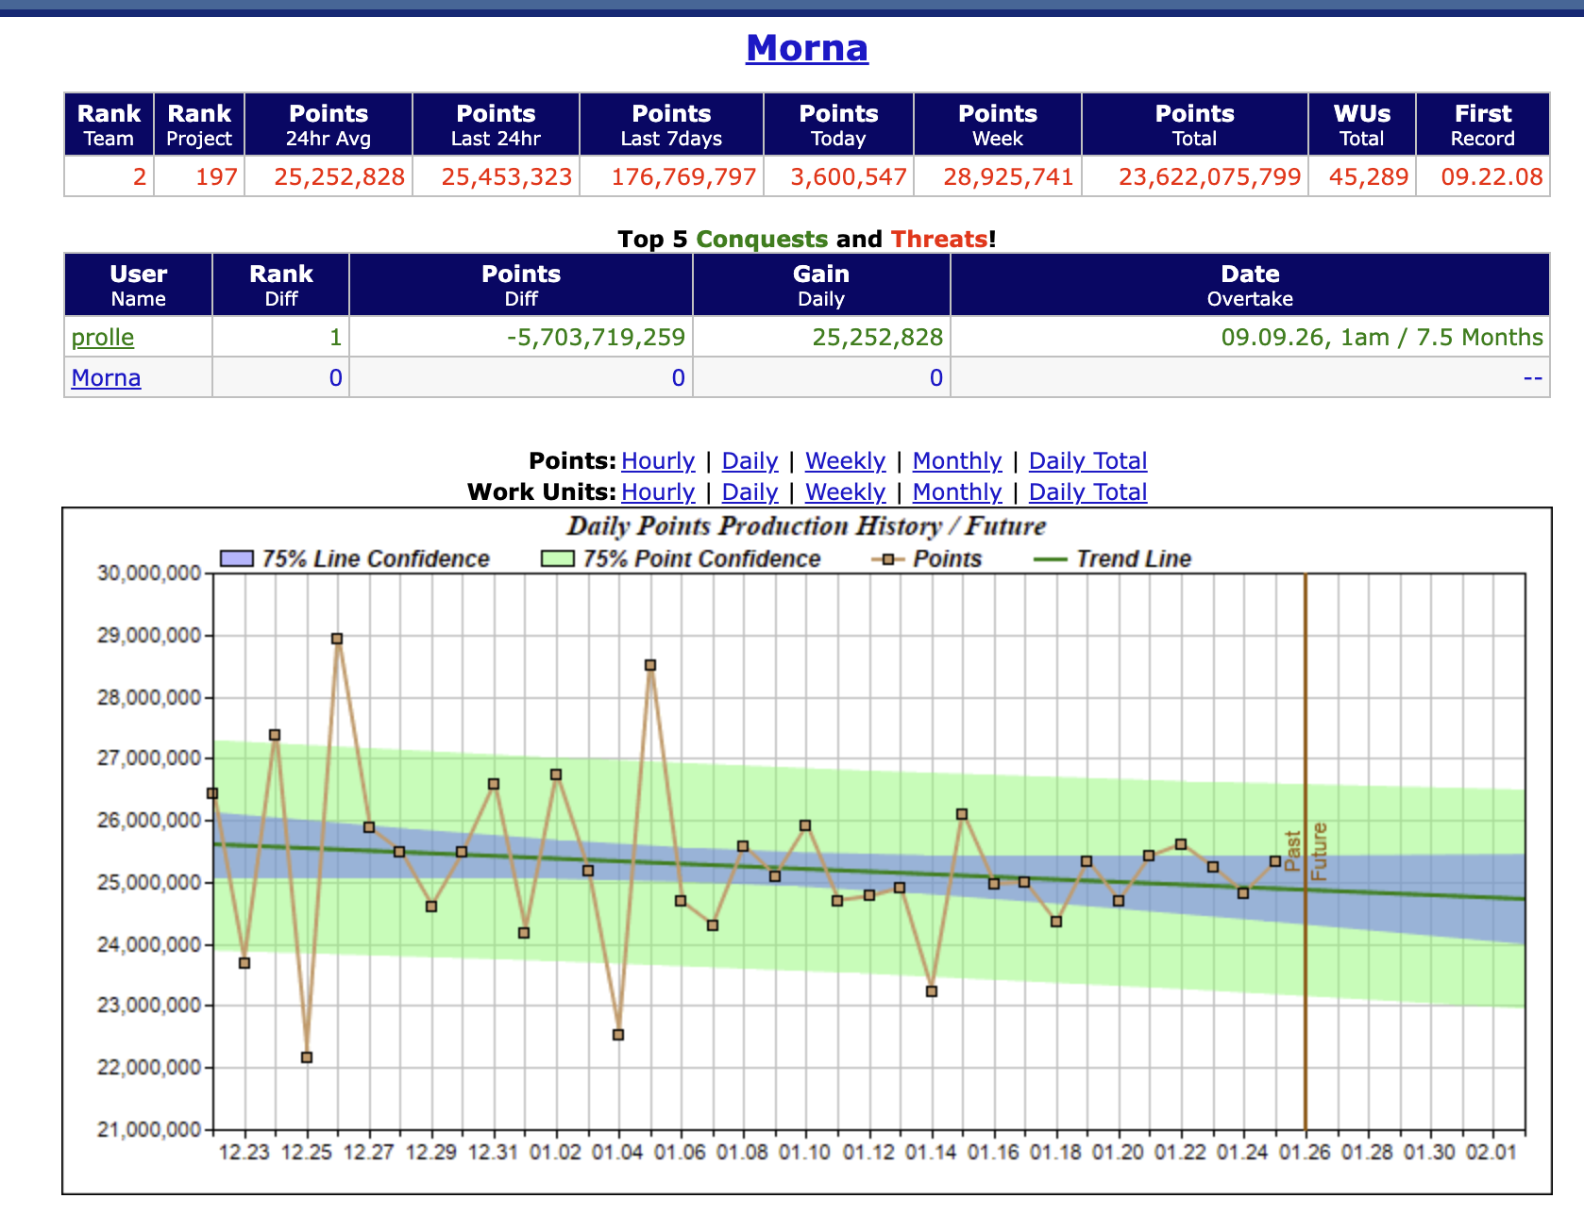This screenshot has width=1584, height=1215.
Task: Switch to Work Units Weekly graph
Action: 845,492
